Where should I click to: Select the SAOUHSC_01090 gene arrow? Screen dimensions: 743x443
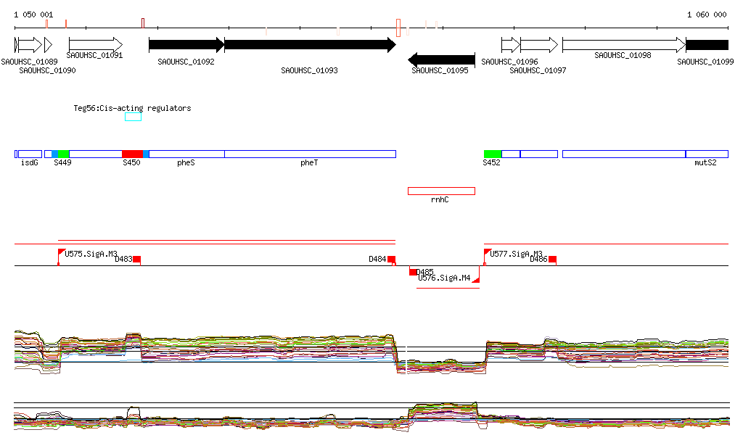[x=31, y=45]
